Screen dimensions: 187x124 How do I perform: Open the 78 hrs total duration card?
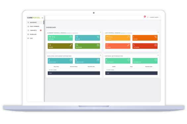point(60,38)
